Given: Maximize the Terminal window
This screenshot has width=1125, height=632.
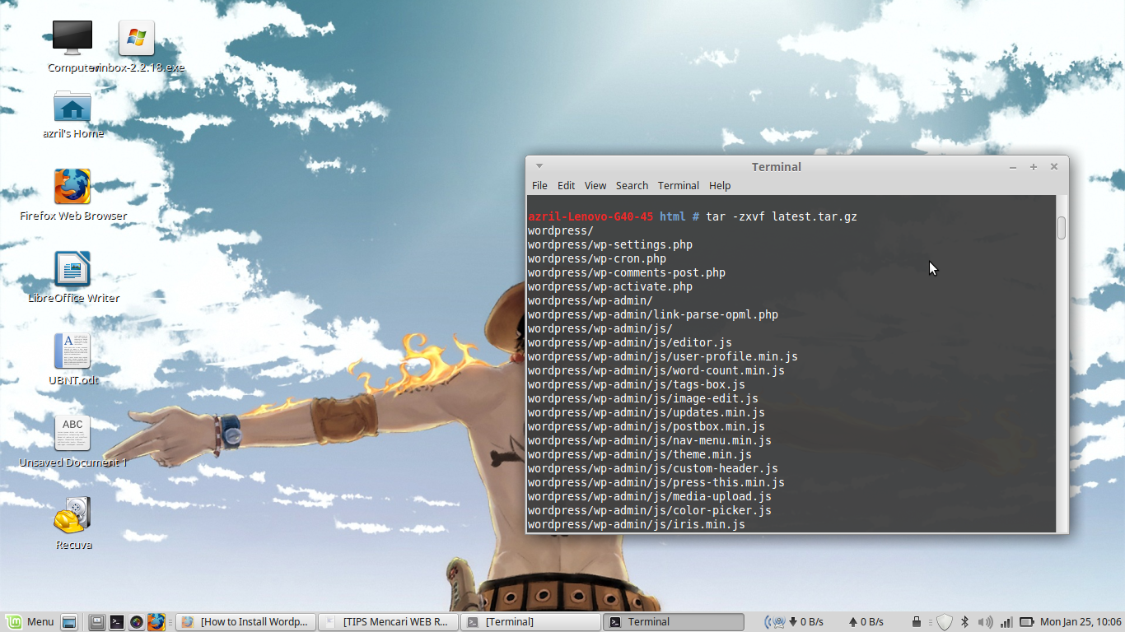Looking at the screenshot, I should point(1034,167).
